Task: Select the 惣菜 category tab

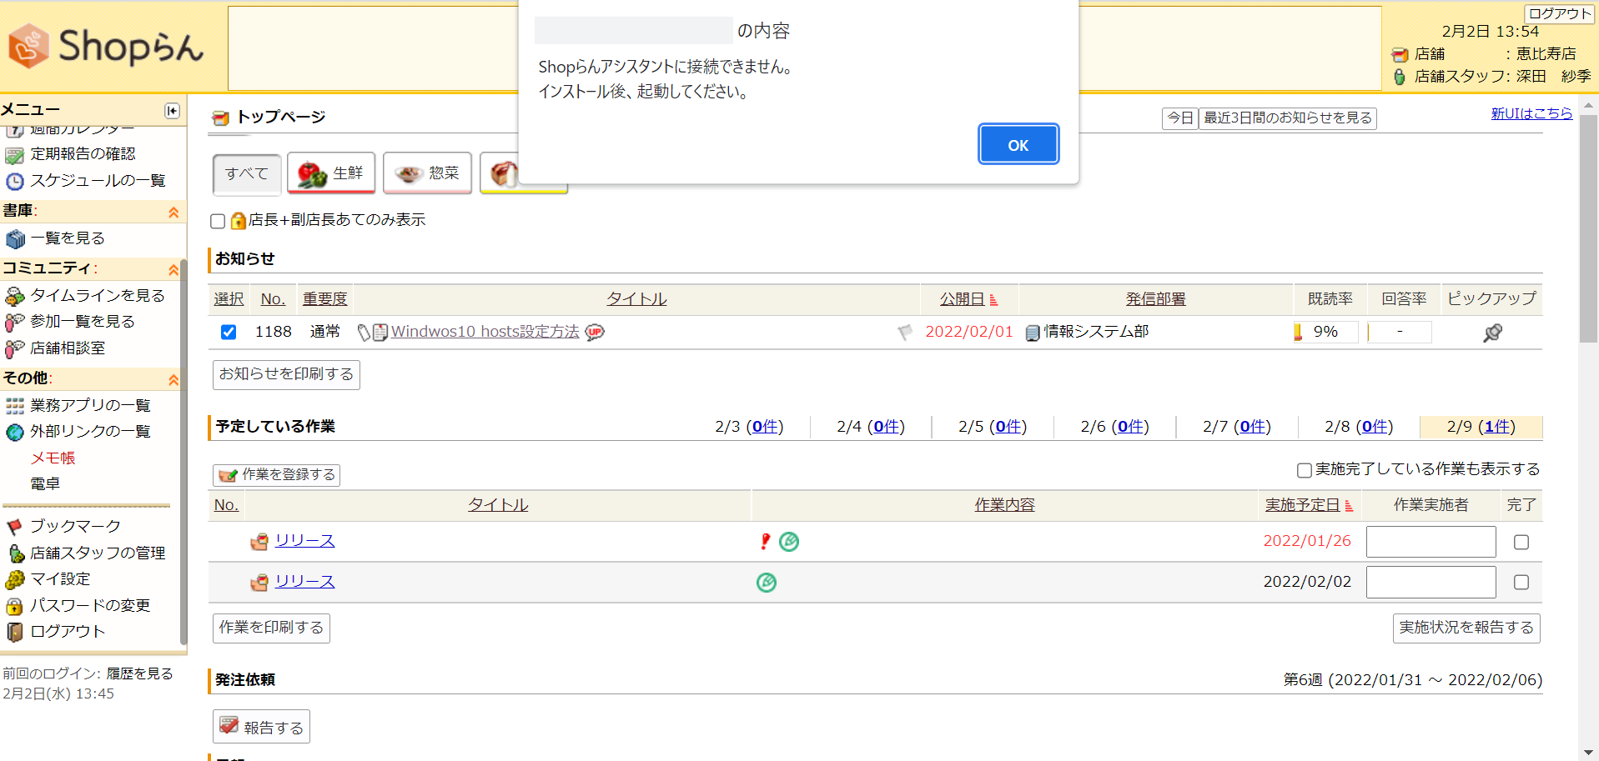Action: [x=427, y=173]
